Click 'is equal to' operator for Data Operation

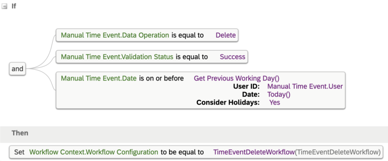(188, 35)
